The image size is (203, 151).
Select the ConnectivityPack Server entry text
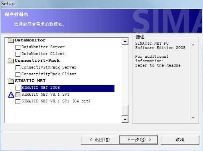[49, 67]
